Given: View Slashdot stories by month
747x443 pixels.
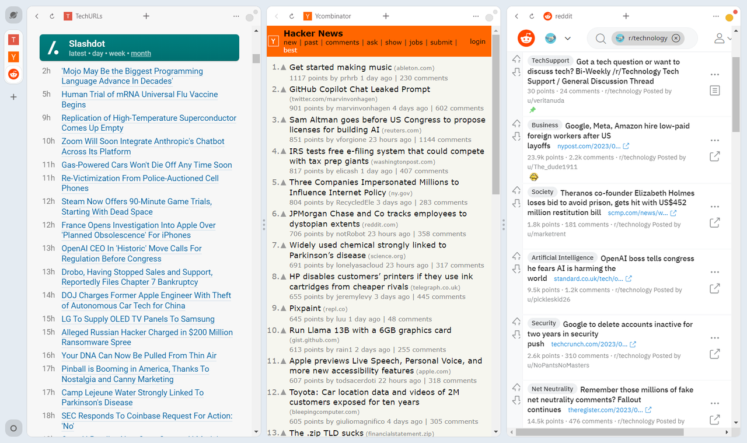Looking at the screenshot, I should 140,53.
